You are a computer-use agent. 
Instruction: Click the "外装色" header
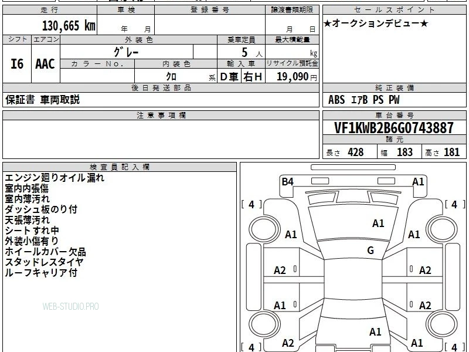(x=138, y=39)
